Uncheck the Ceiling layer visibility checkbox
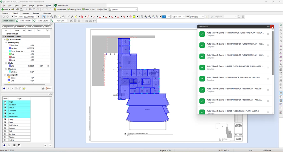Screen dimensions: 283x152 point(5,119)
